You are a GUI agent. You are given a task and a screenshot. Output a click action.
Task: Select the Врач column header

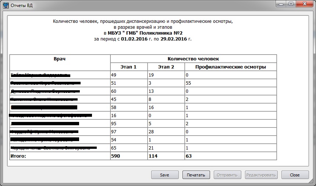click(60, 59)
